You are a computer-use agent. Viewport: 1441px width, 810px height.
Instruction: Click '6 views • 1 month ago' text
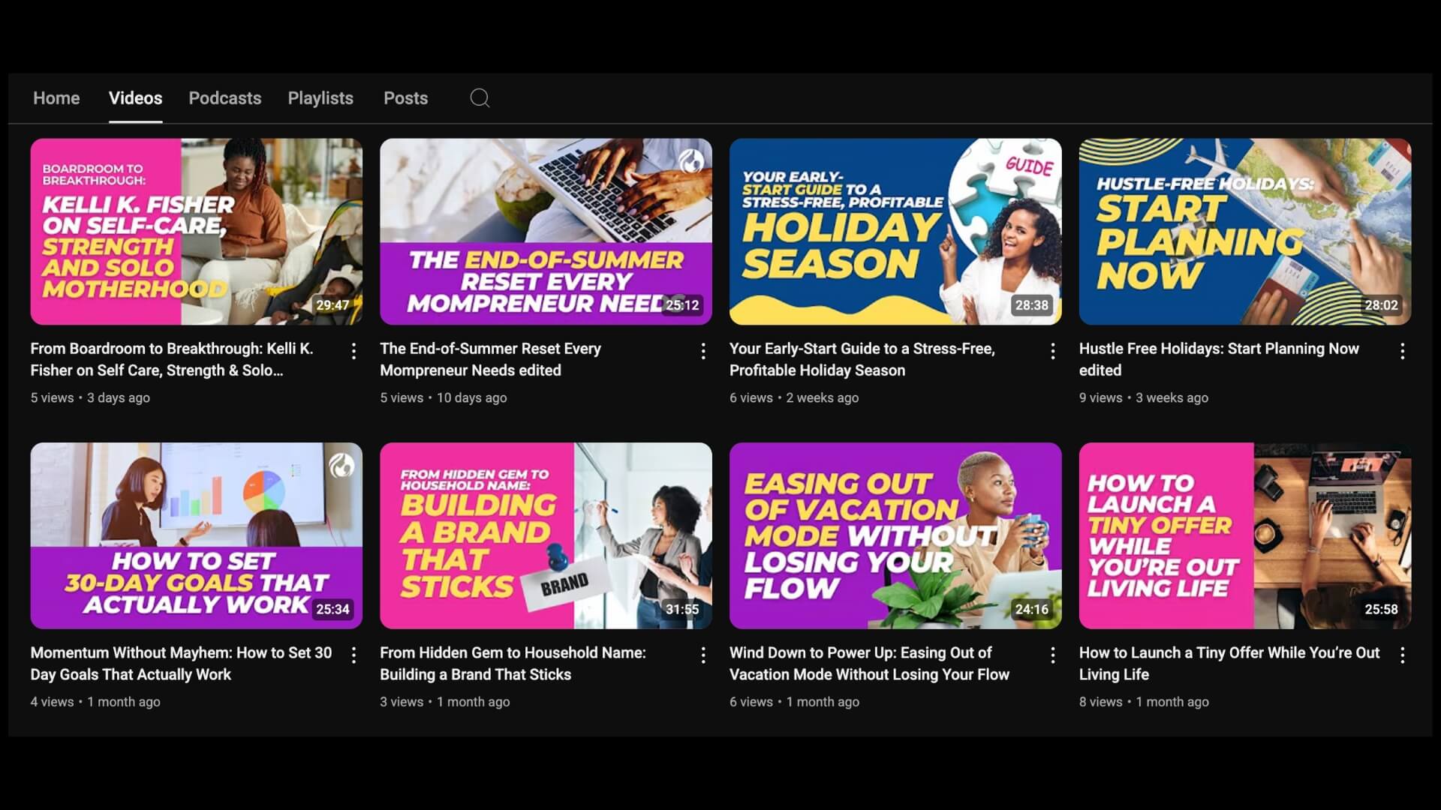795,702
